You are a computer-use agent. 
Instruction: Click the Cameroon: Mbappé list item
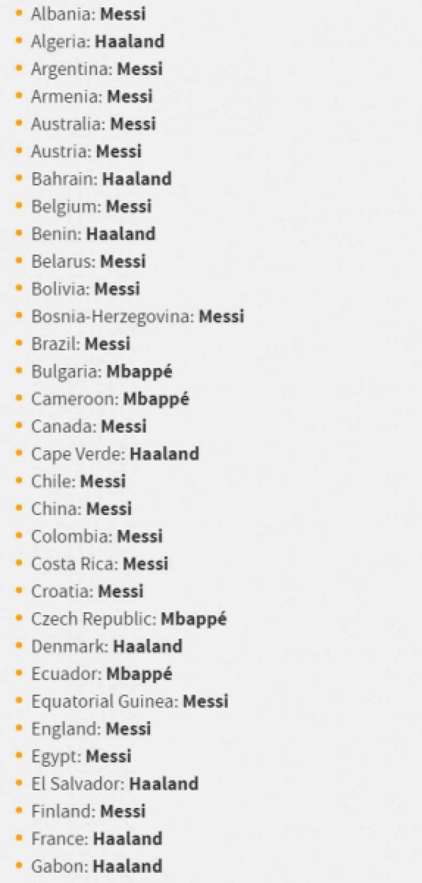coord(110,399)
